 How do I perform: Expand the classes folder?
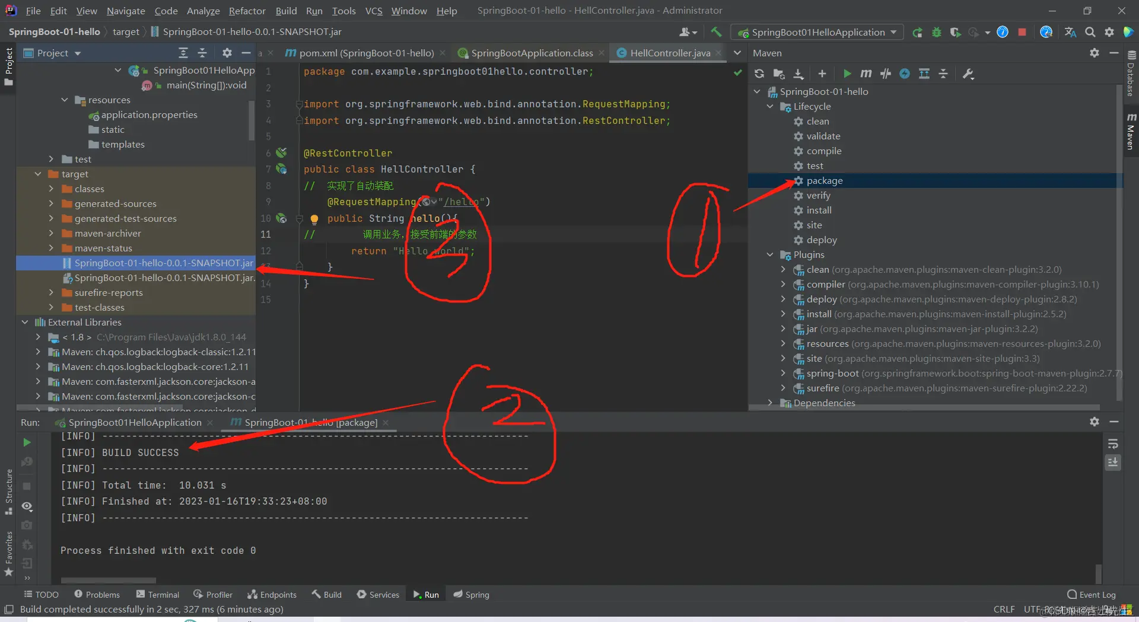coord(51,189)
